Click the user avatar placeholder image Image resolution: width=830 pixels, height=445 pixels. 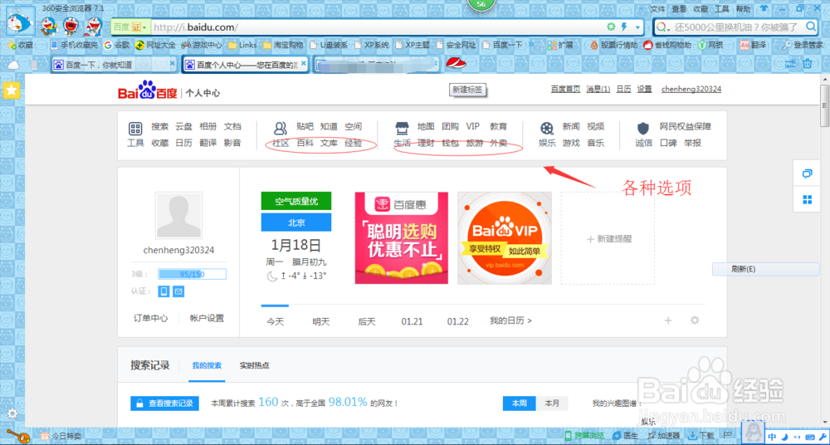click(178, 216)
